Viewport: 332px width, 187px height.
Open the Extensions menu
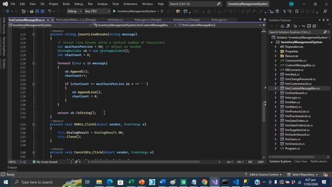(x=130, y=4)
